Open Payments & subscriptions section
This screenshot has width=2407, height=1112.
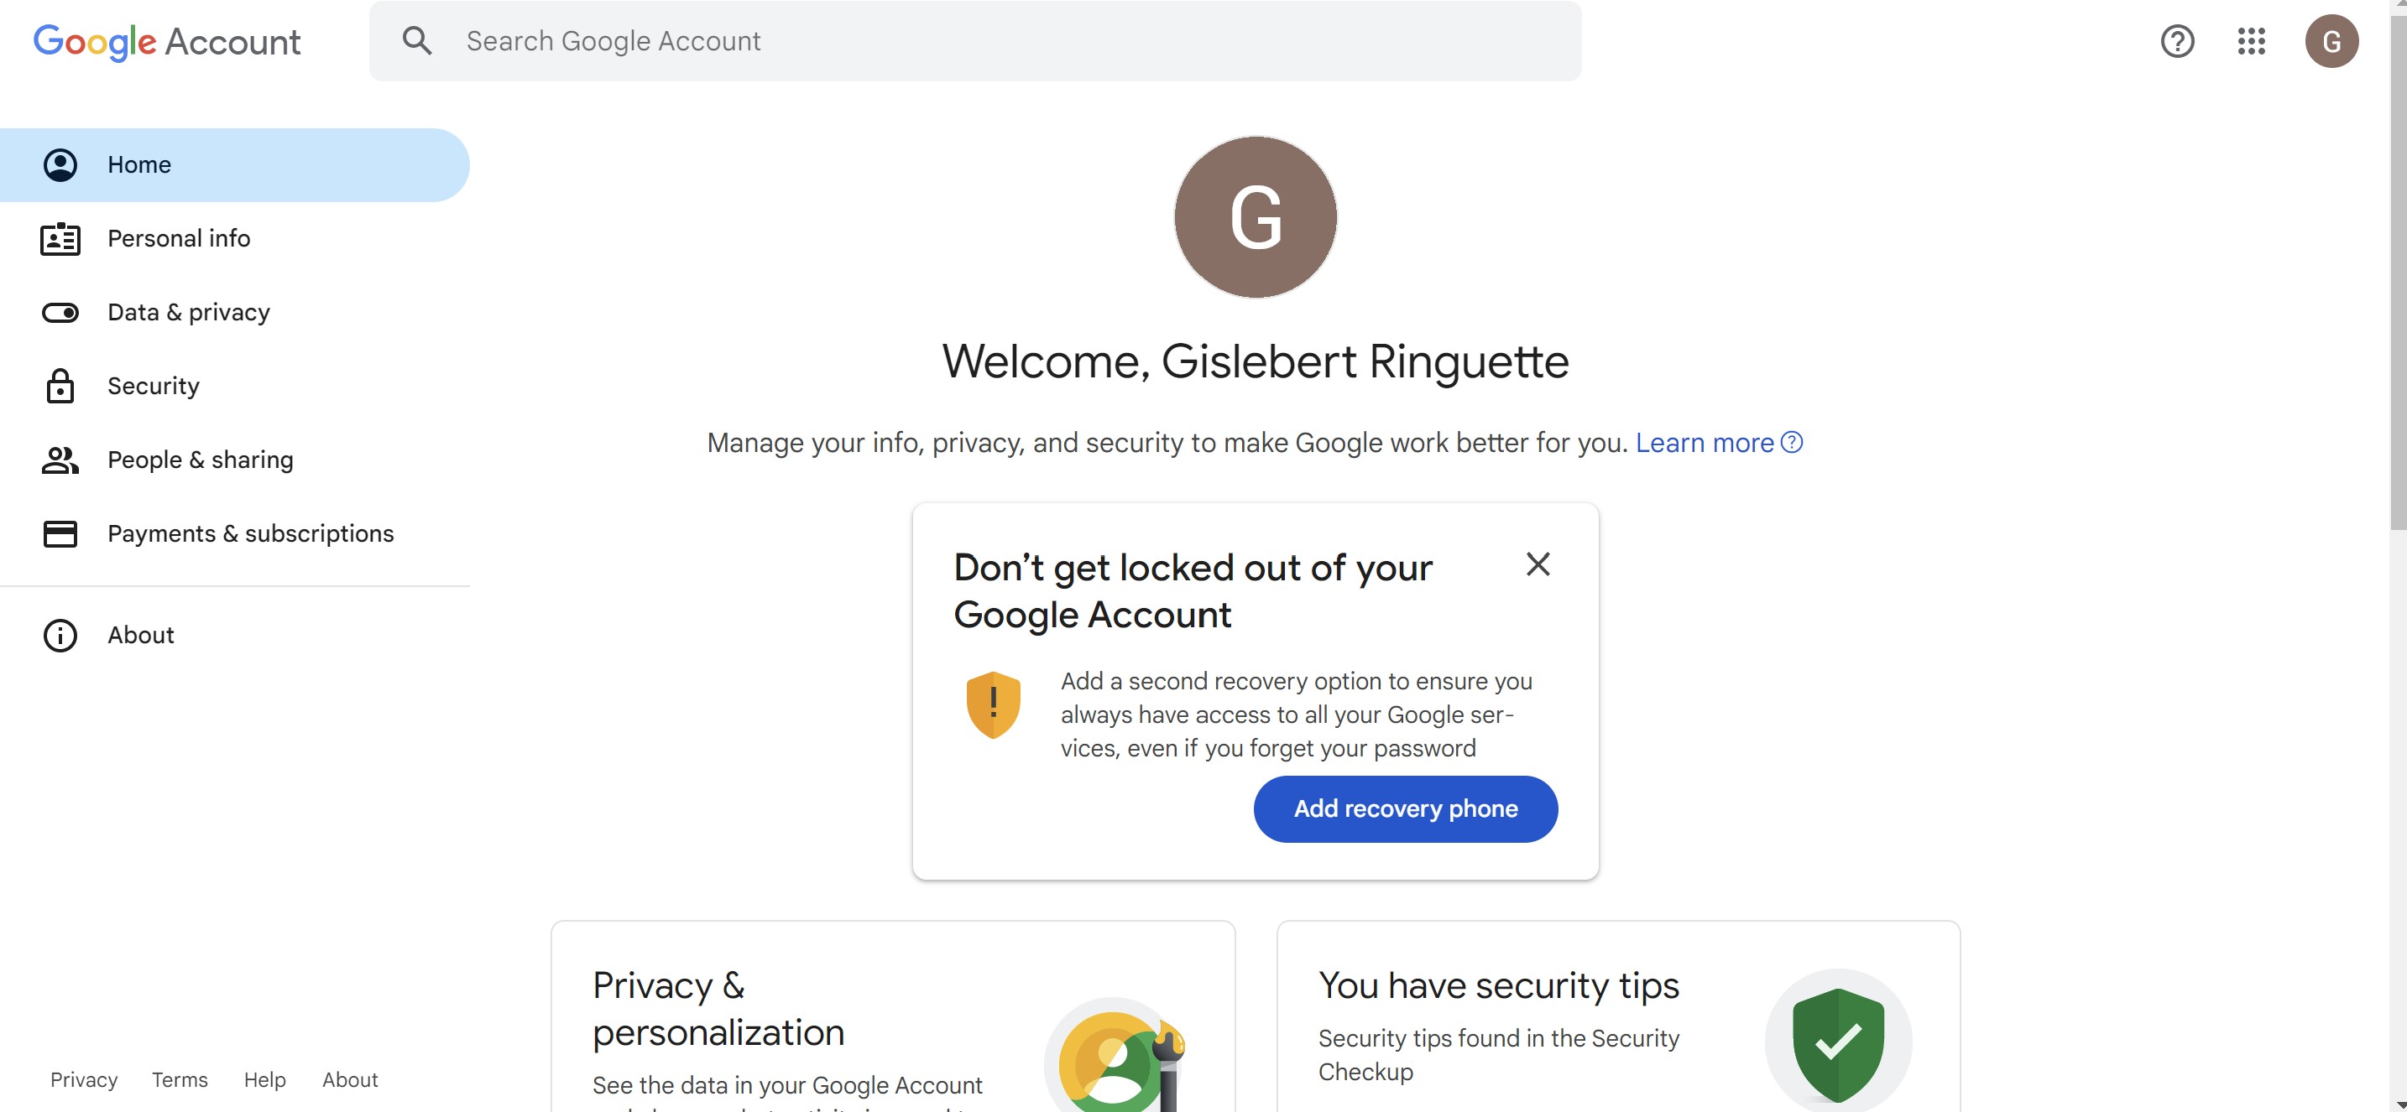pyautogui.click(x=250, y=534)
